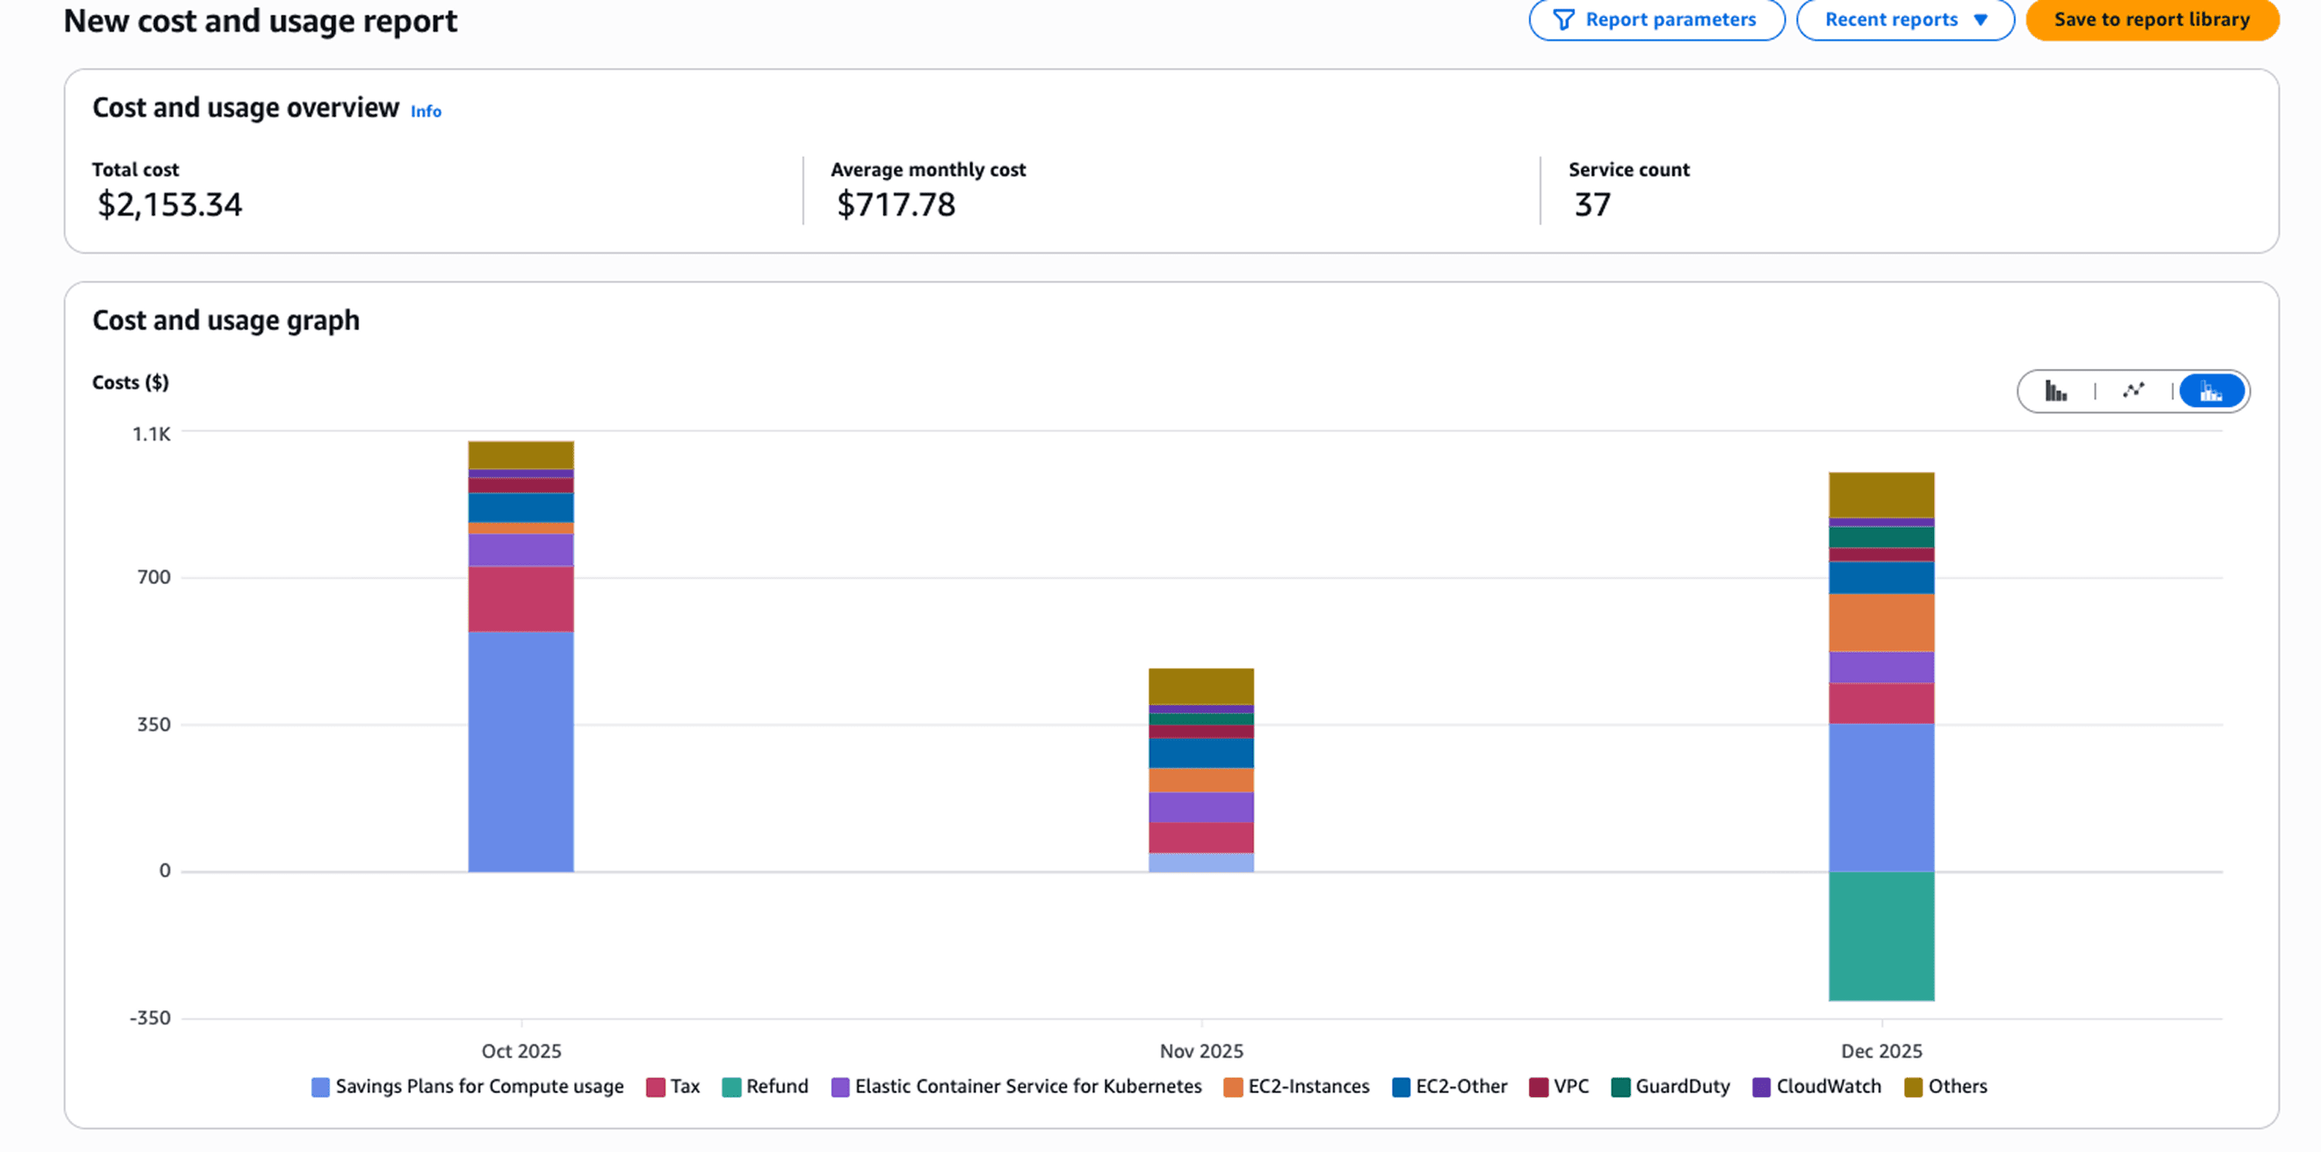Toggle the EC2-Other legend item
Viewport: 2321px width, 1152px height.
(1461, 1086)
